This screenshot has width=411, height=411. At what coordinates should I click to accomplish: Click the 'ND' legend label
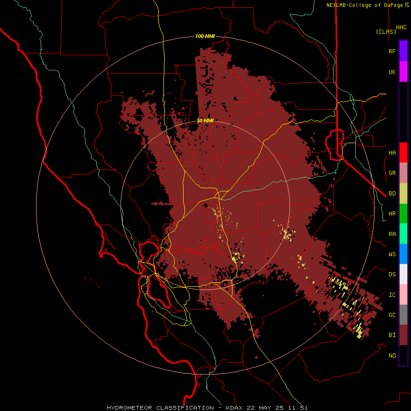coord(392,356)
